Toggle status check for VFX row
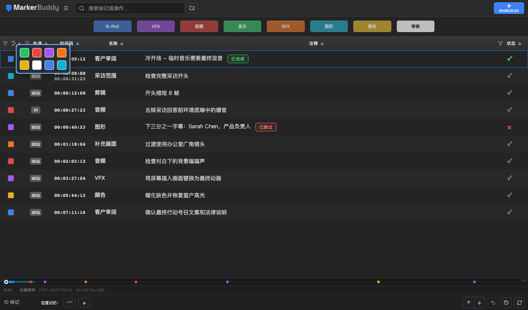The height and width of the screenshot is (310, 528). [x=510, y=178]
